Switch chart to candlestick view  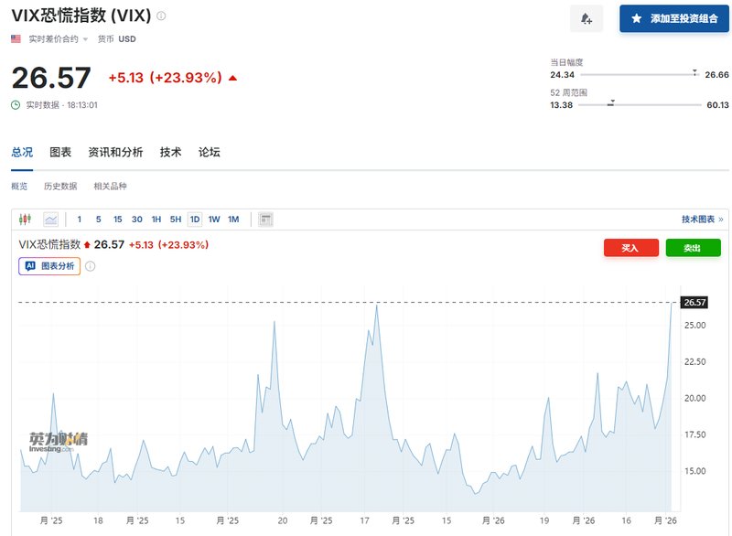pyautogui.click(x=25, y=220)
